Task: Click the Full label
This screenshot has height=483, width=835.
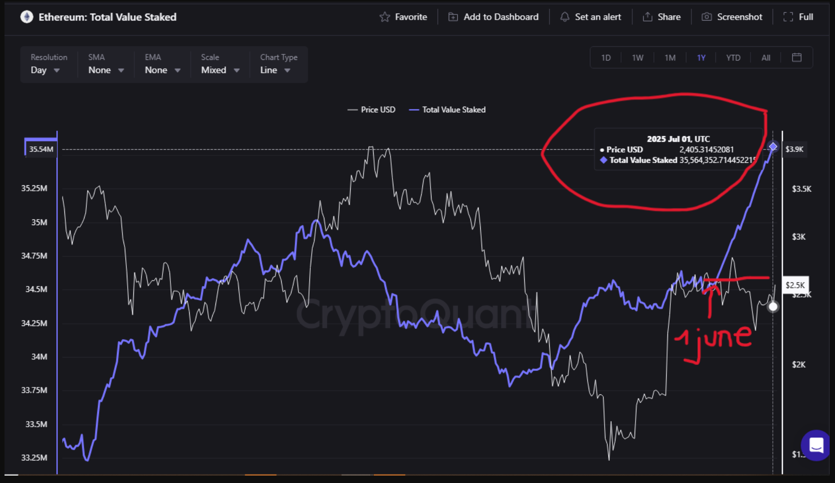Action: coord(806,17)
